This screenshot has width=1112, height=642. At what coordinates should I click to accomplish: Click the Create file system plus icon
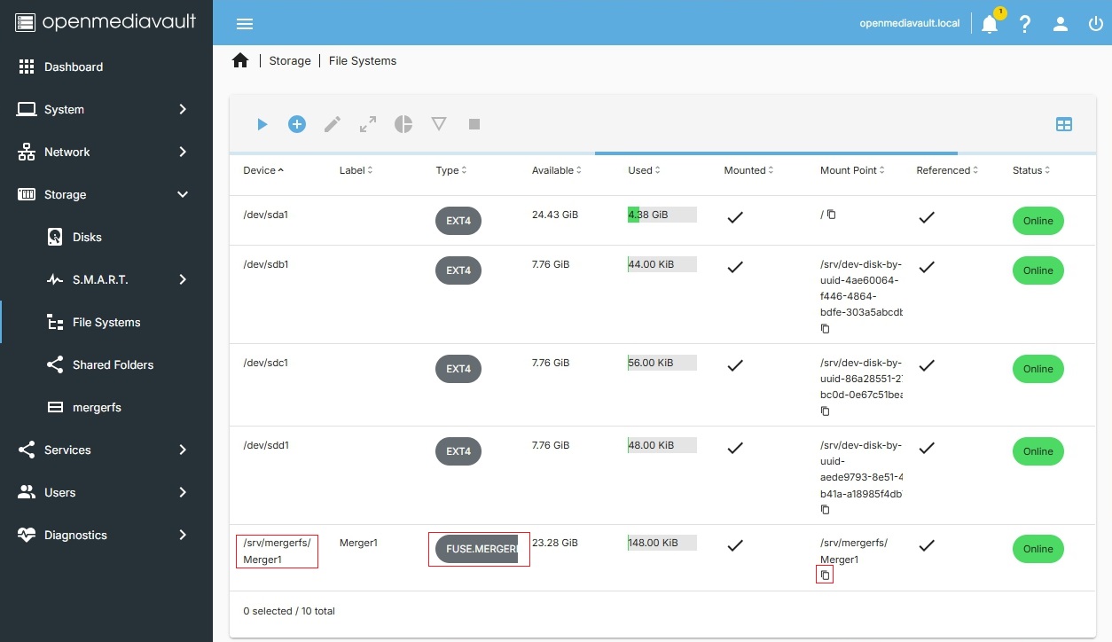pos(297,125)
